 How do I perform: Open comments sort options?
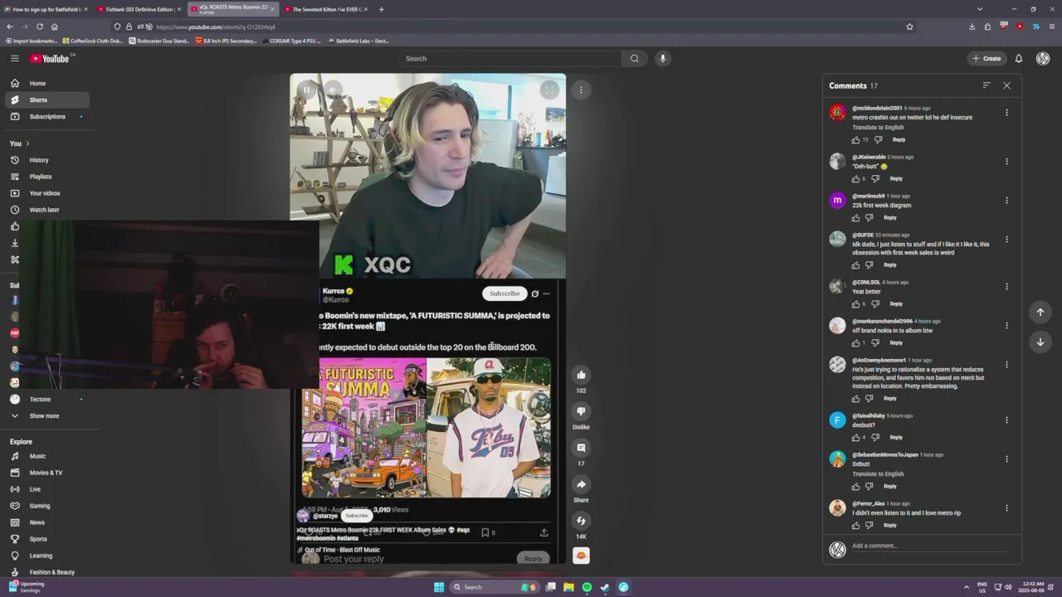pyautogui.click(x=986, y=85)
